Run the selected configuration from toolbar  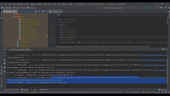pyautogui.click(x=127, y=8)
